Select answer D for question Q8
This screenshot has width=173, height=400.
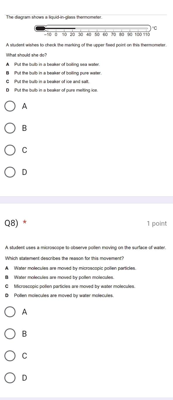point(10,378)
